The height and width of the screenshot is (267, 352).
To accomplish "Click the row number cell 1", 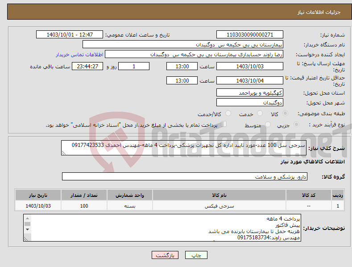I will pyautogui.click(x=338, y=206).
